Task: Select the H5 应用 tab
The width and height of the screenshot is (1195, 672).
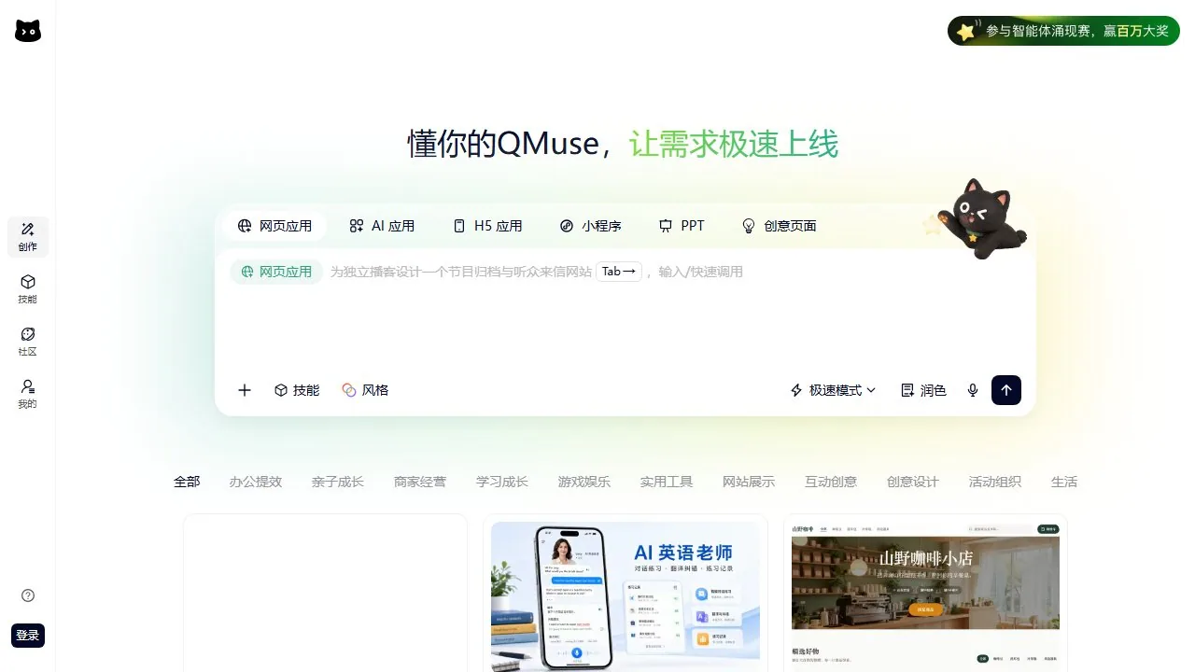Action: click(x=487, y=226)
